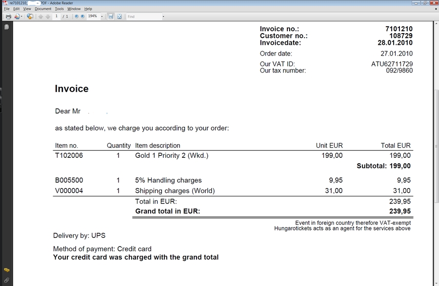Click the vertical scrollbar thumb

[x=435, y=146]
